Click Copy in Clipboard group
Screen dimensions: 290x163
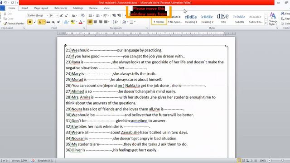pos(9,19)
